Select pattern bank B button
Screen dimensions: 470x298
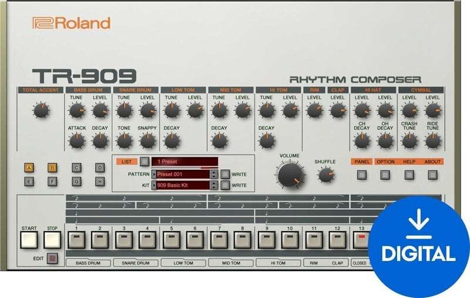click(52, 168)
